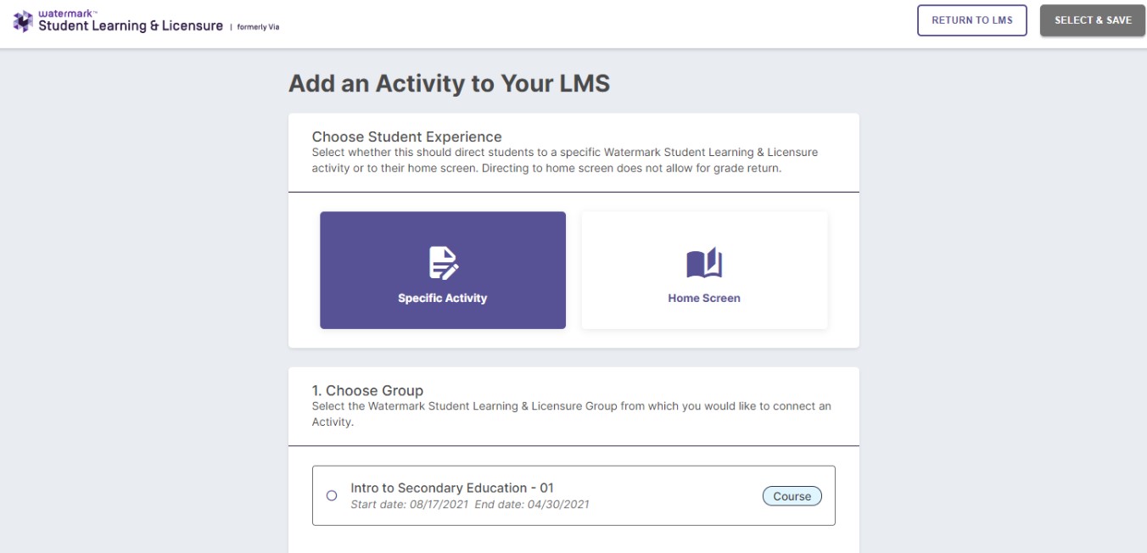Click the Choose Group instruction text
1147x553 pixels.
[572, 414]
